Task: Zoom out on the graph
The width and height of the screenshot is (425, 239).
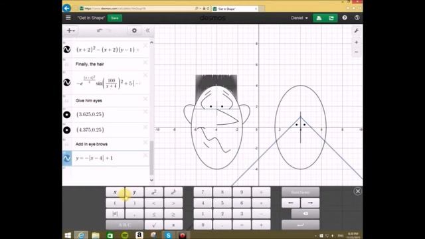Action: pyautogui.click(x=357, y=52)
